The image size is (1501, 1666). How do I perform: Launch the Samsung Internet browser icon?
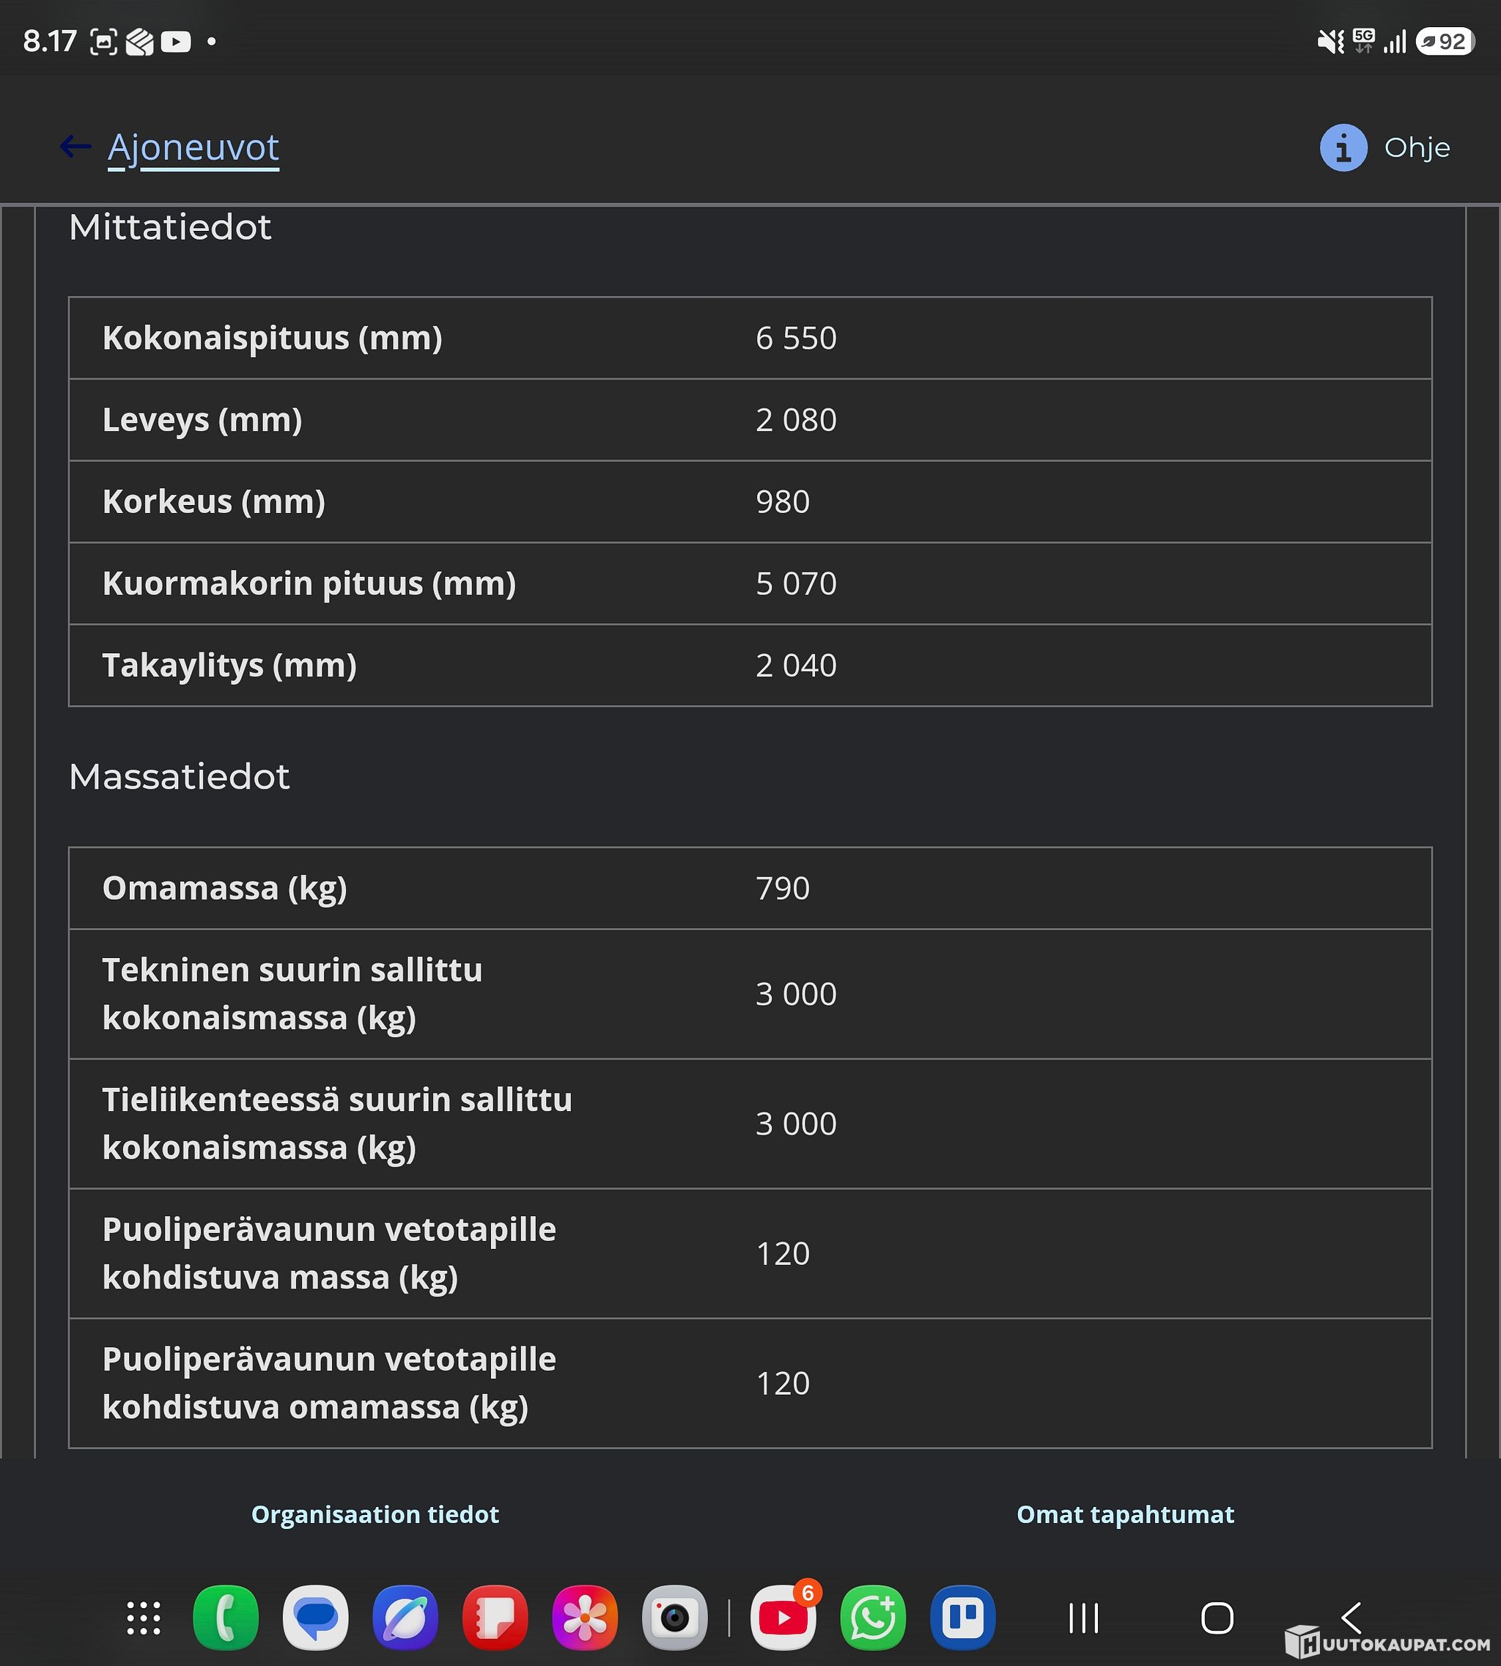pos(405,1618)
